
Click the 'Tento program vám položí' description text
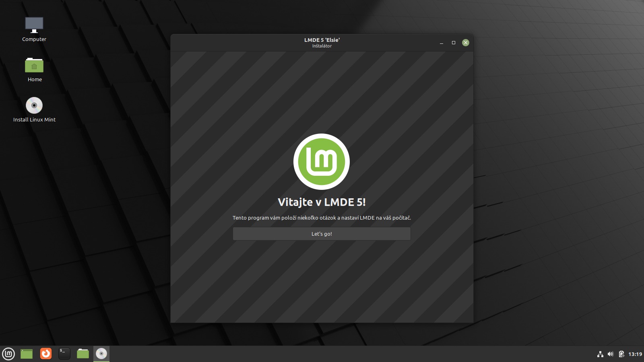click(x=322, y=218)
